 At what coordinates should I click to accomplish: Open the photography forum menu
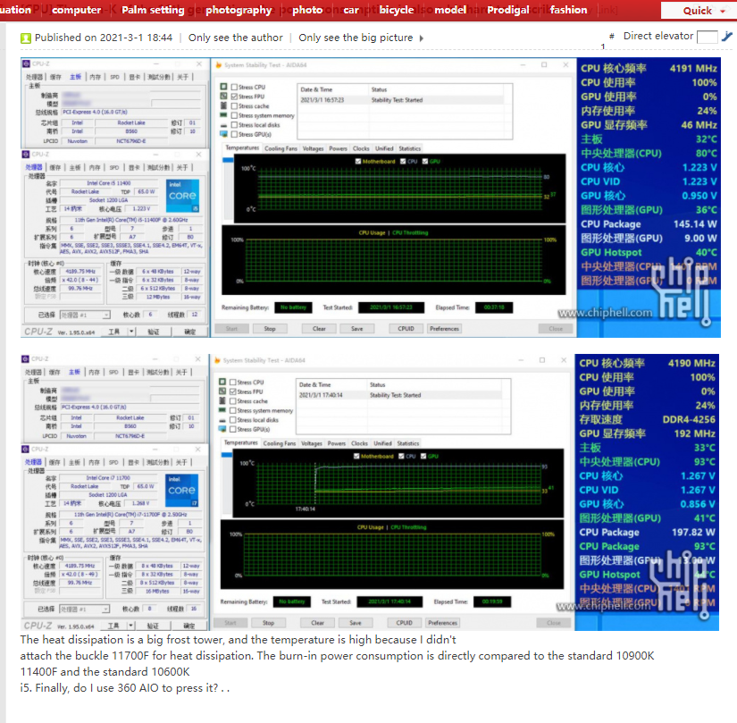click(239, 10)
